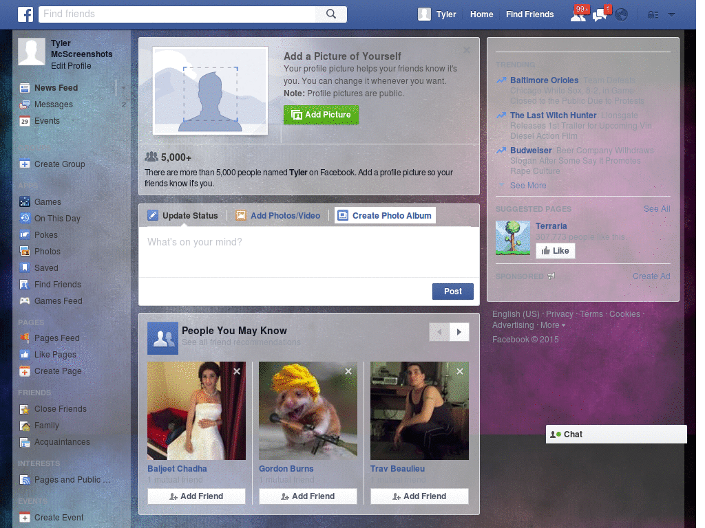Image resolution: width=705 pixels, height=528 pixels.
Task: Click the Family list icon
Action: 25,426
